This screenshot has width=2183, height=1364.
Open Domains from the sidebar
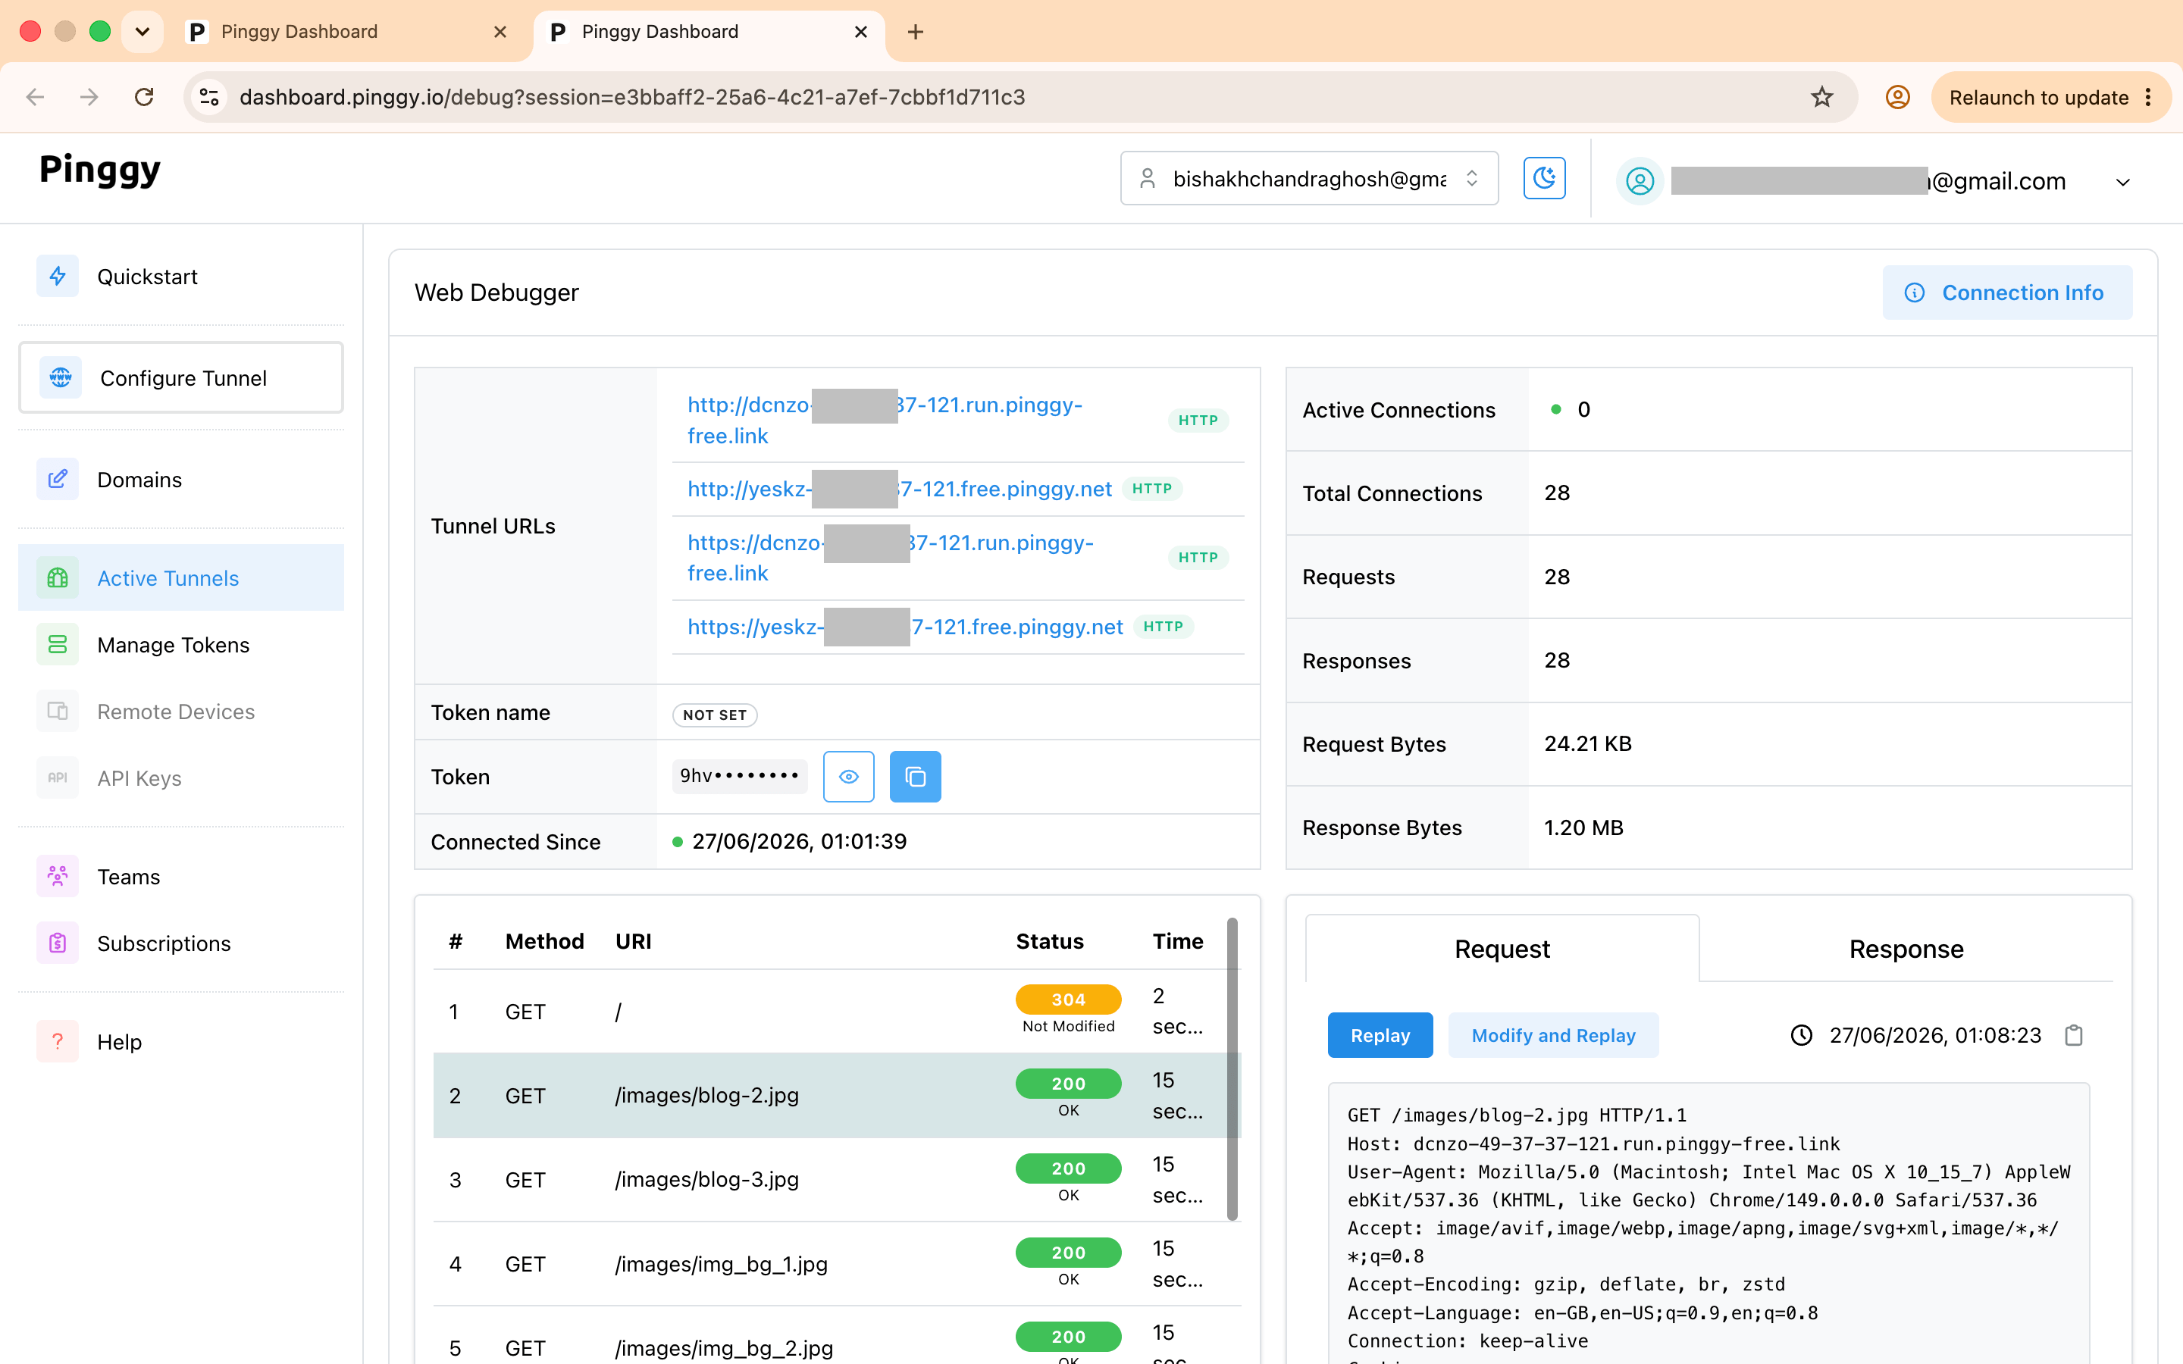[180, 479]
